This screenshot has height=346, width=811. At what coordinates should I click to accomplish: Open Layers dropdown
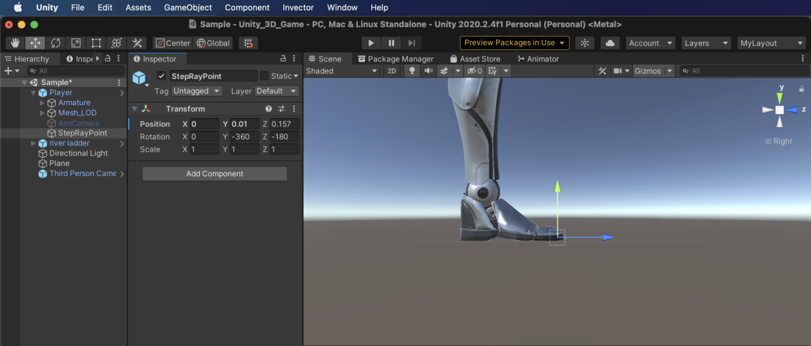(x=706, y=43)
